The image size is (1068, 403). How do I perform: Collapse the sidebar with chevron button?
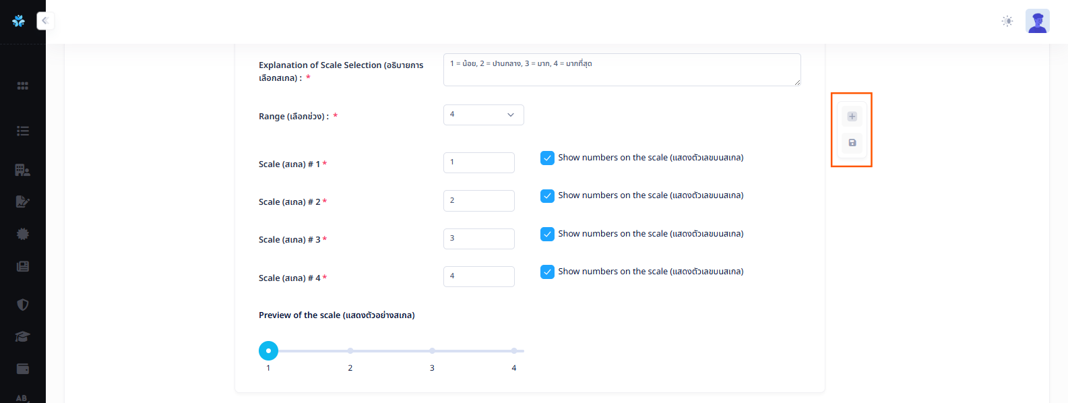45,21
